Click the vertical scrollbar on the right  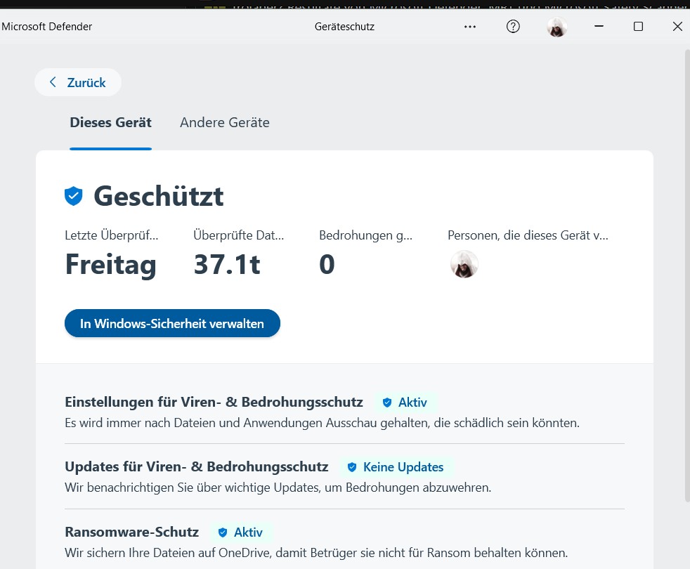coord(687,275)
